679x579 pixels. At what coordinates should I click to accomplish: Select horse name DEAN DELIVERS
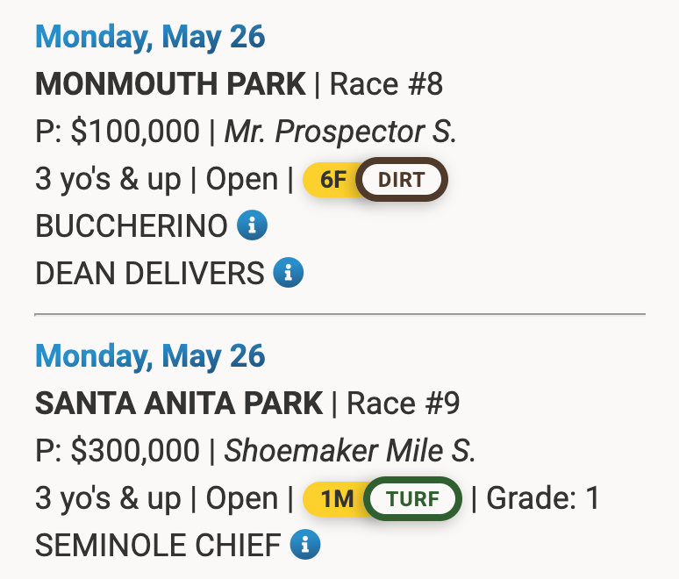coord(149,273)
